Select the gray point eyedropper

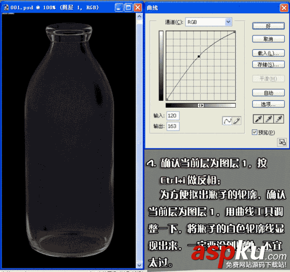(x=269, y=119)
